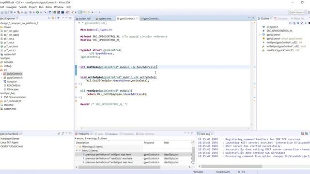
Task: Minimize the Target Connections panel
Action: pyautogui.click(x=67, y=133)
